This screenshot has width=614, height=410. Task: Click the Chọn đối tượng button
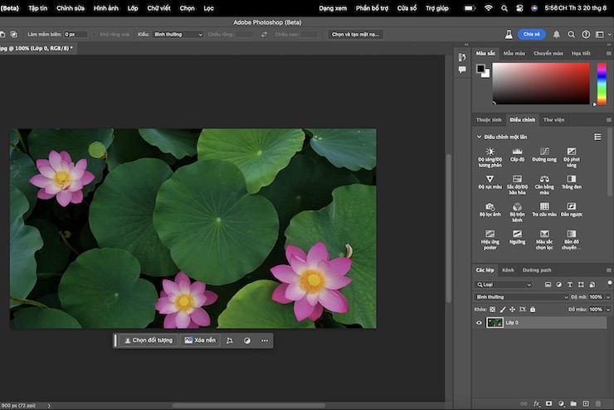148,340
